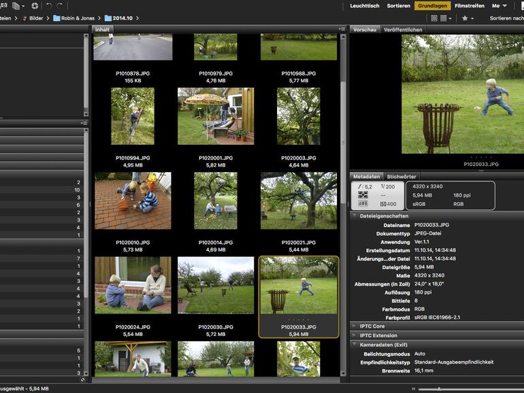Switch to Leuchttisch workspace
Image resolution: width=524 pixels, height=393 pixels.
coord(365,5)
